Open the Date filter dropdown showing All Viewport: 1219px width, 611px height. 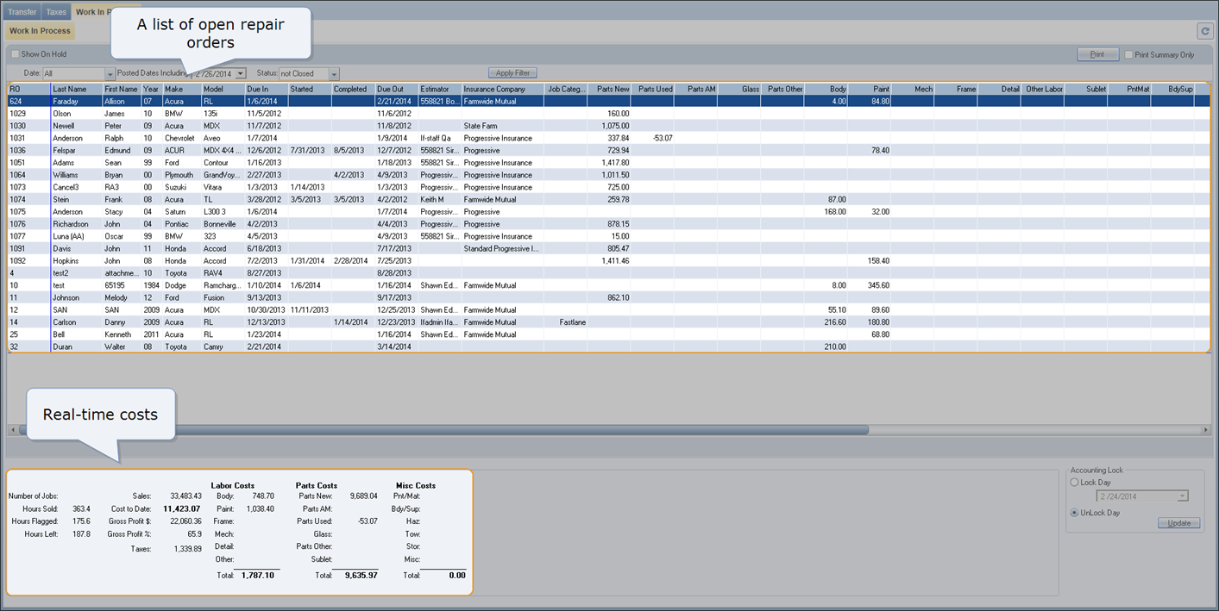[x=110, y=74]
